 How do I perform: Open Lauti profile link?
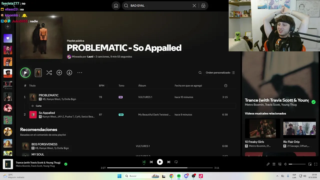(90, 57)
